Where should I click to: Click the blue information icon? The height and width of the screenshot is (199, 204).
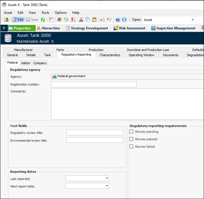tap(124, 20)
